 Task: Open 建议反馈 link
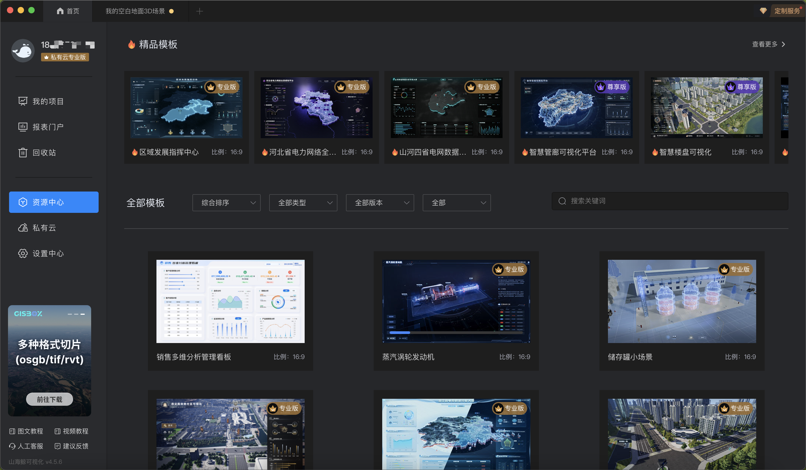72,446
